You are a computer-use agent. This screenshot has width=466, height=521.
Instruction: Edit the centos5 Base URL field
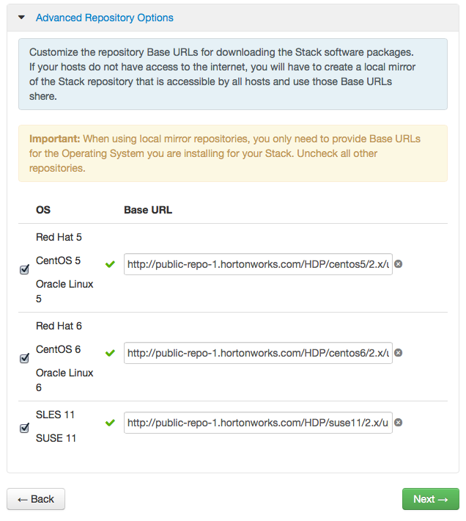258,264
